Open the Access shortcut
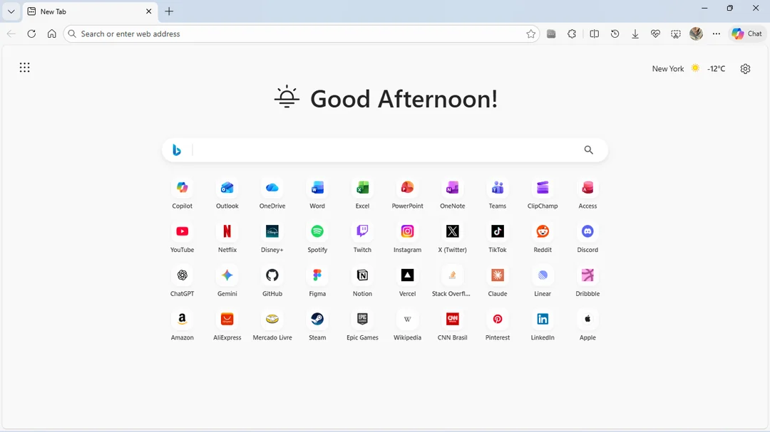Screen dimensions: 770x432 (587, 194)
